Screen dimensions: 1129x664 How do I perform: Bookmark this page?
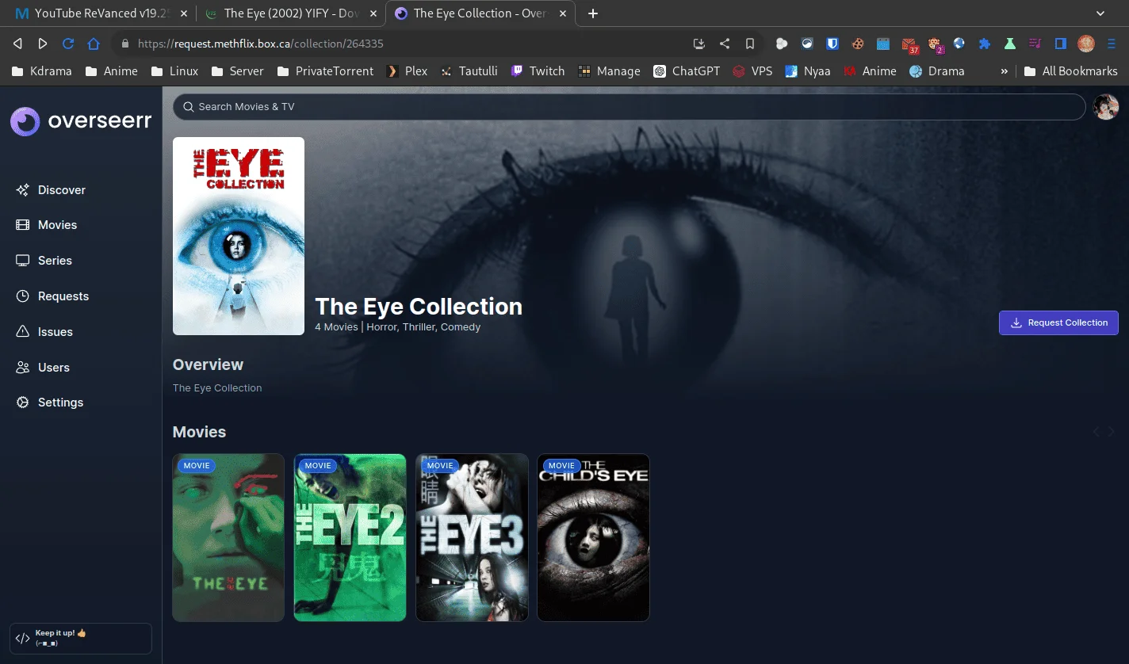pos(750,44)
